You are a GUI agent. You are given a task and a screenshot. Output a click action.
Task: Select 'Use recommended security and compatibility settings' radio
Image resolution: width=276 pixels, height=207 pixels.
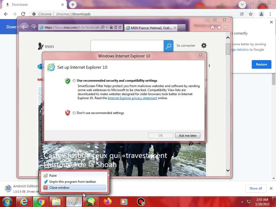point(74,81)
